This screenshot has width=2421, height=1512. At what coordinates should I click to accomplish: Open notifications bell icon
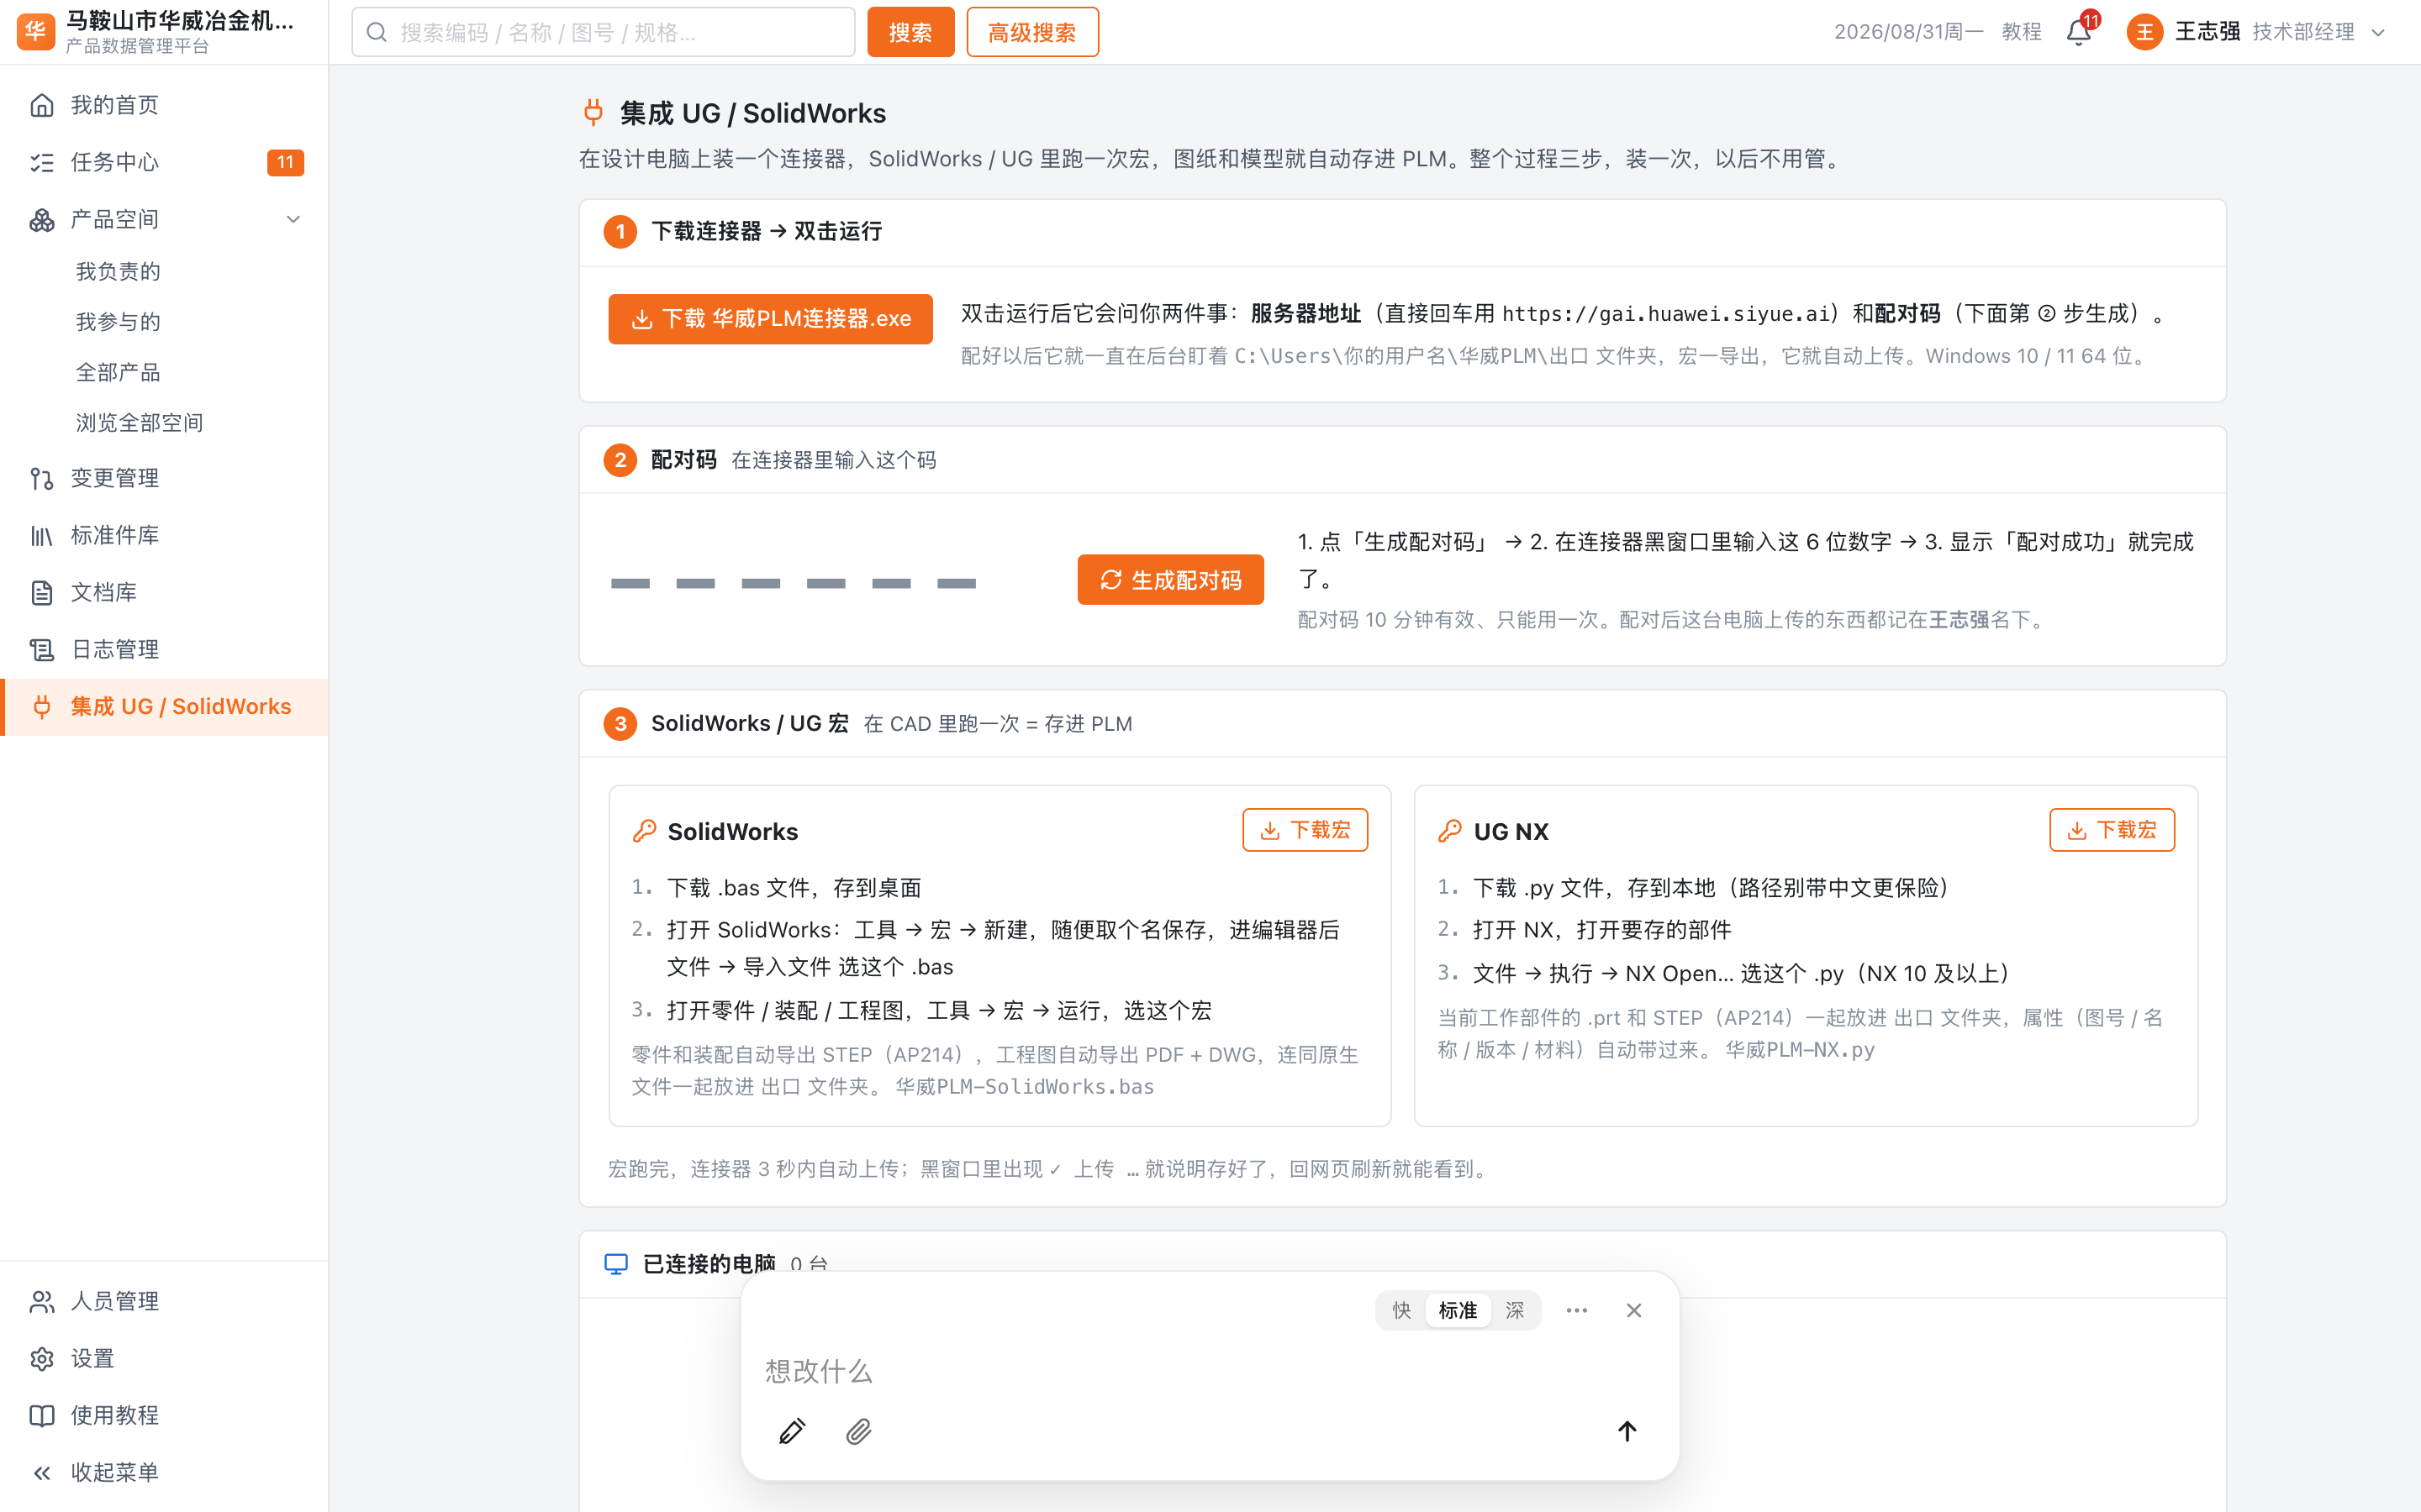click(2079, 32)
